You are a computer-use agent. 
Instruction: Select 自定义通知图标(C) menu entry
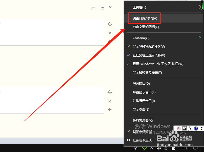tap(164, 27)
